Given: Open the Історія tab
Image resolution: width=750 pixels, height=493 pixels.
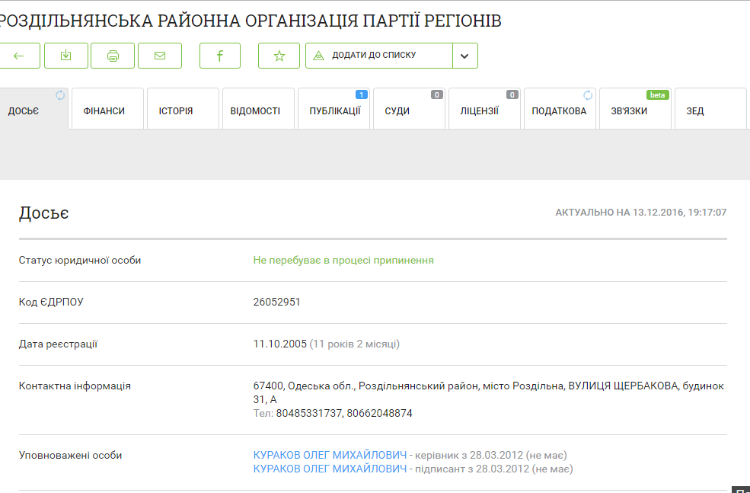Looking at the screenshot, I should pyautogui.click(x=176, y=111).
